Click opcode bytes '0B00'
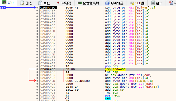Viewport: 176px width, 101px height. pos(69,75)
